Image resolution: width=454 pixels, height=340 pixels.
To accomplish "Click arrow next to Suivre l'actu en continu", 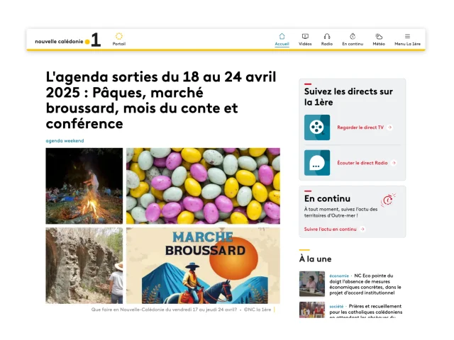I will (x=362, y=229).
